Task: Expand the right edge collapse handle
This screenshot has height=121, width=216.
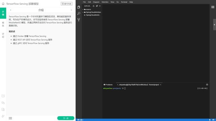Action: pyautogui.click(x=215, y=25)
